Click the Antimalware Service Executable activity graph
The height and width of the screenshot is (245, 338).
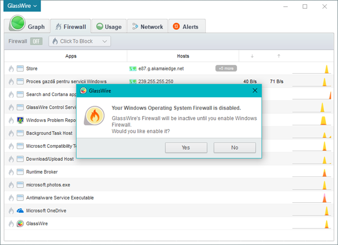click(312, 198)
